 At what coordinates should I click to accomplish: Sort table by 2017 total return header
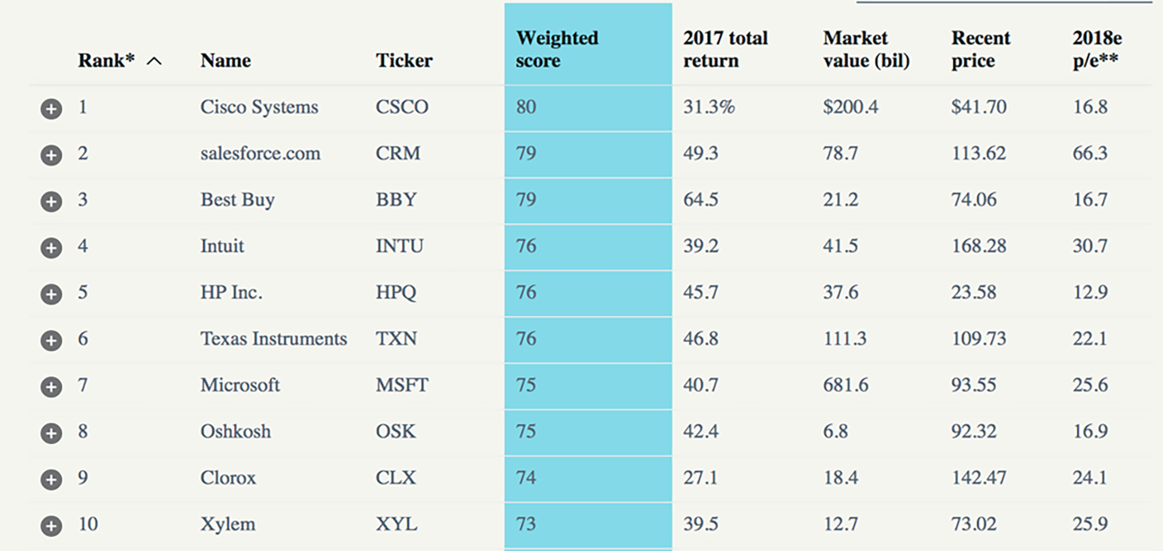tap(725, 49)
